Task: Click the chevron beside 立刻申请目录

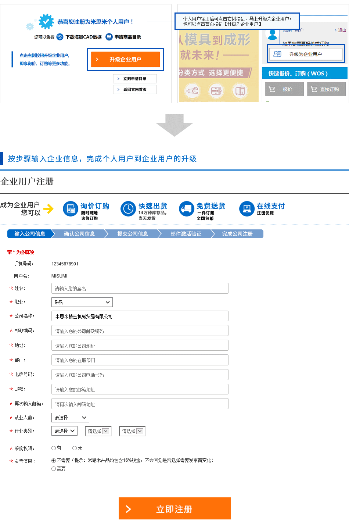Action: [118, 79]
